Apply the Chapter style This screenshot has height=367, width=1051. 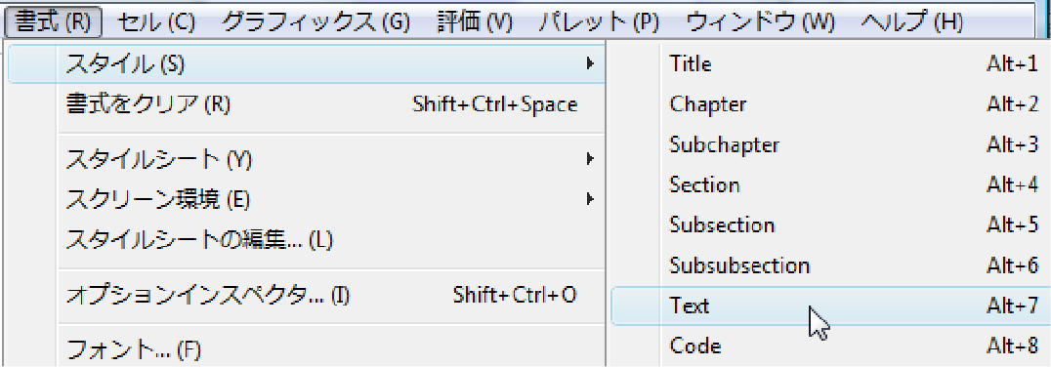point(830,104)
